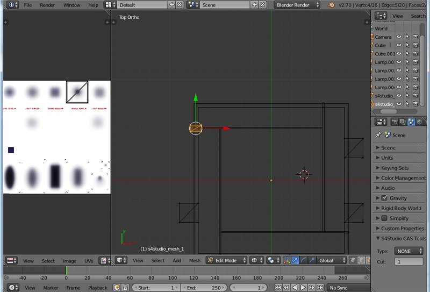Toggle the Simplify checkbox
The height and width of the screenshot is (292, 430).
(x=384, y=218)
